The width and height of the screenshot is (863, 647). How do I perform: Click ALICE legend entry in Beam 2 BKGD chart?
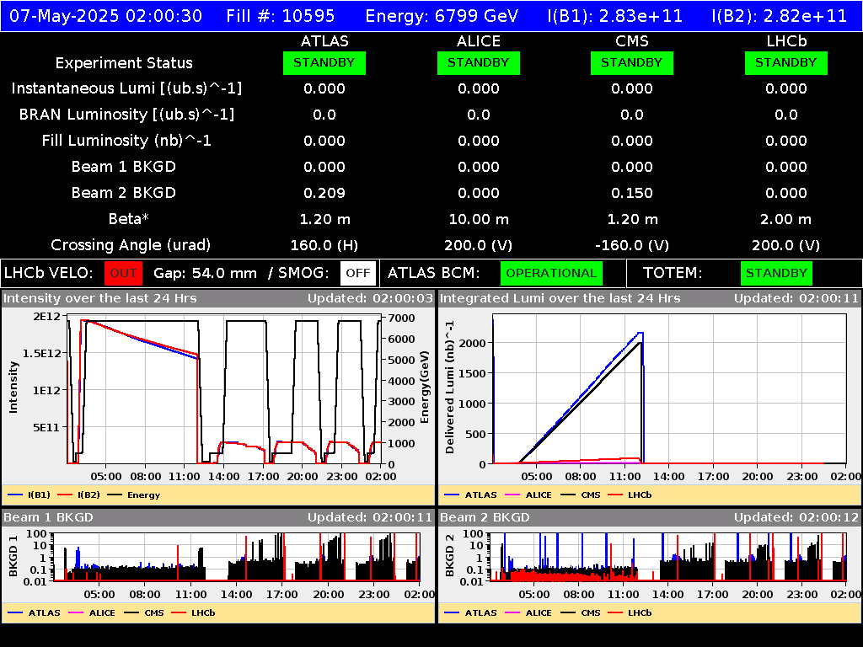tap(528, 612)
